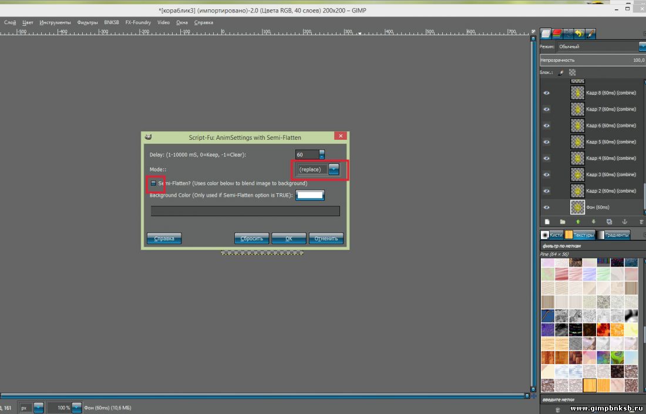Select the highlighted Pine wood texture
Screen dimensions: 646x414
point(590,385)
